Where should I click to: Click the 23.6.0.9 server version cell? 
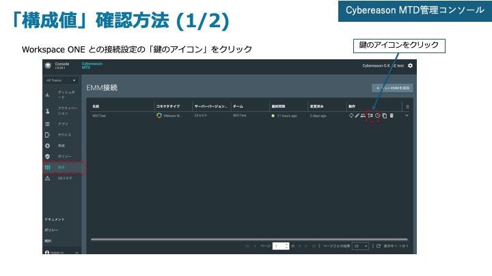tap(200, 115)
